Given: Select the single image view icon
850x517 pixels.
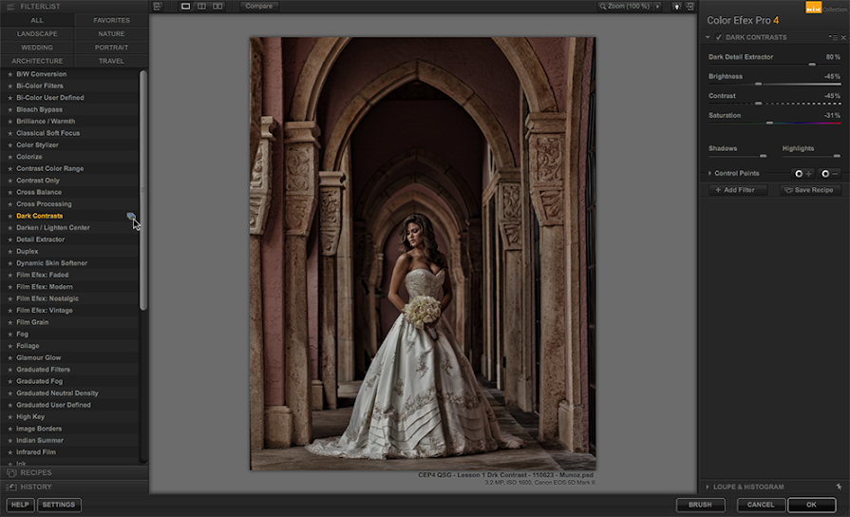Looking at the screenshot, I should [x=185, y=7].
